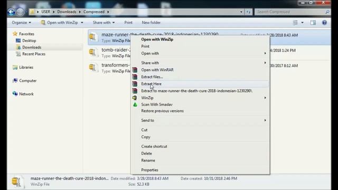Open the Help question mark icon

point(324,22)
